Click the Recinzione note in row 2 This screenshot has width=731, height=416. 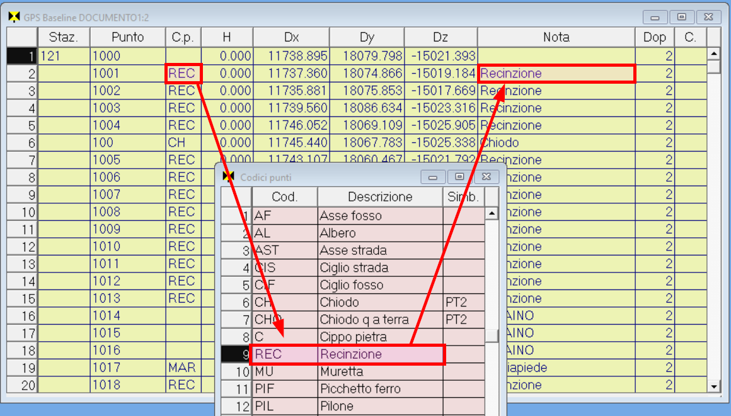point(556,74)
